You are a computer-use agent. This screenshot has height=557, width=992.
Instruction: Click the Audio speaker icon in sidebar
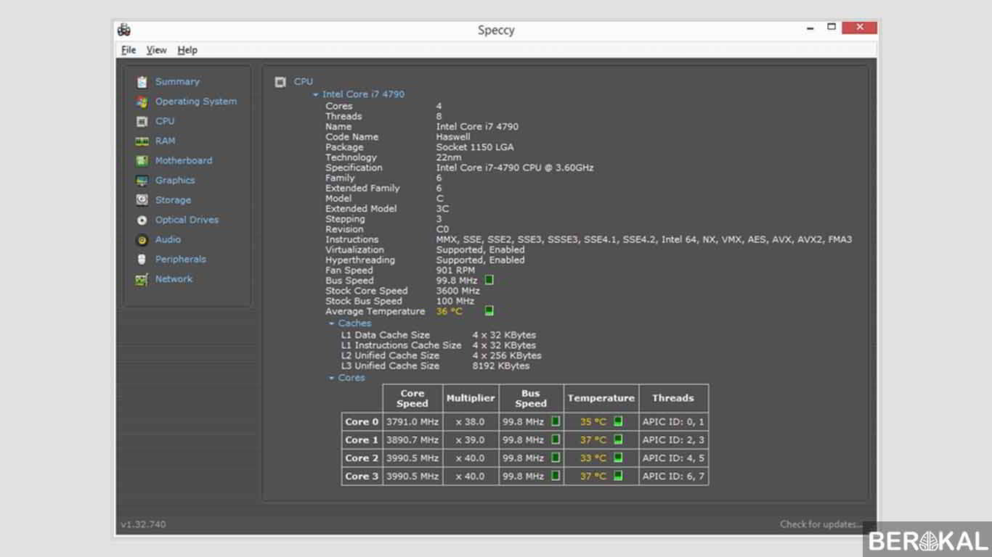[x=142, y=239]
